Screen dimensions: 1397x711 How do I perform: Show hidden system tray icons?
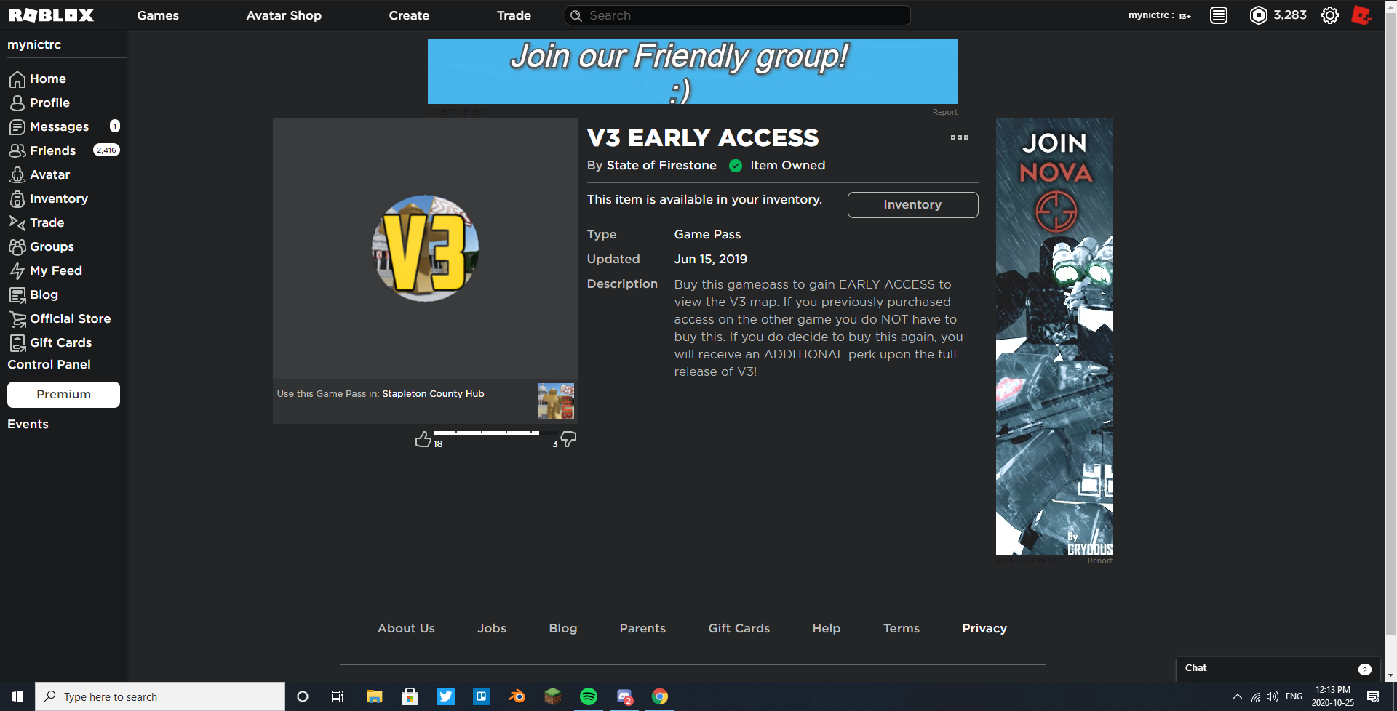(x=1238, y=696)
